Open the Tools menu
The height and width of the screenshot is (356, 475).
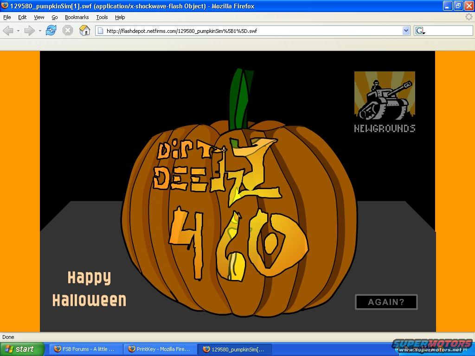click(102, 17)
